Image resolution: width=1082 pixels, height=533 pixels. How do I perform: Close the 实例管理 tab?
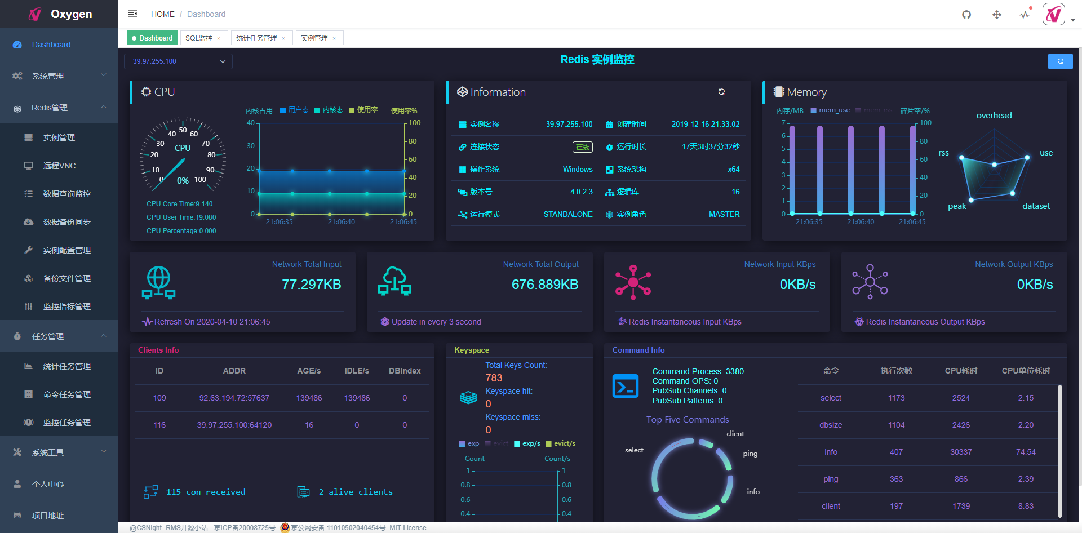coord(334,39)
